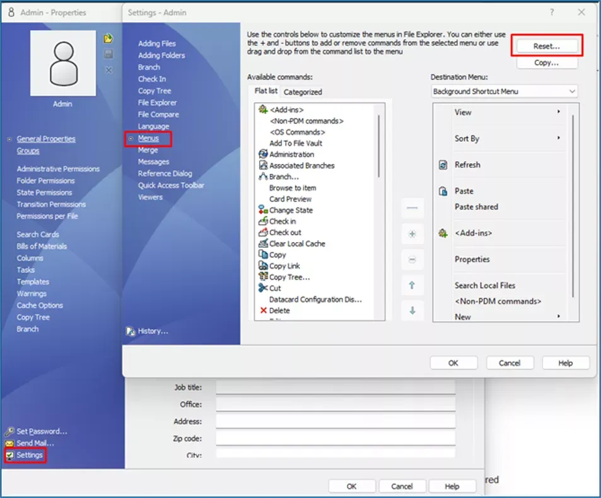Click the Copy Tree... command icon

click(x=263, y=277)
